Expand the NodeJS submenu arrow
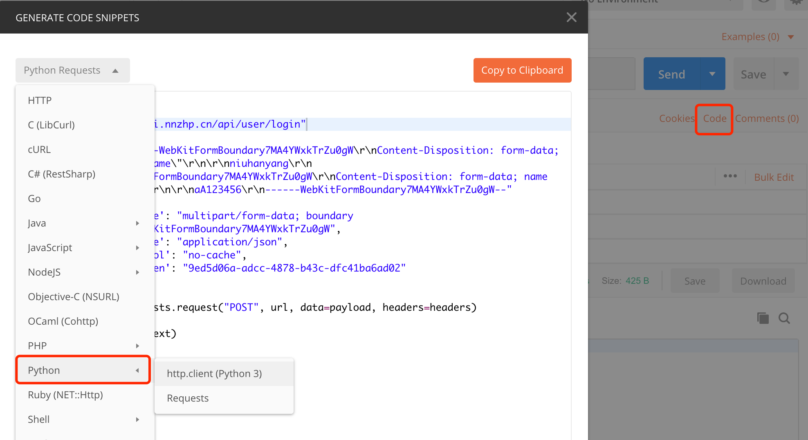Screen dimensions: 808x440 137,272
